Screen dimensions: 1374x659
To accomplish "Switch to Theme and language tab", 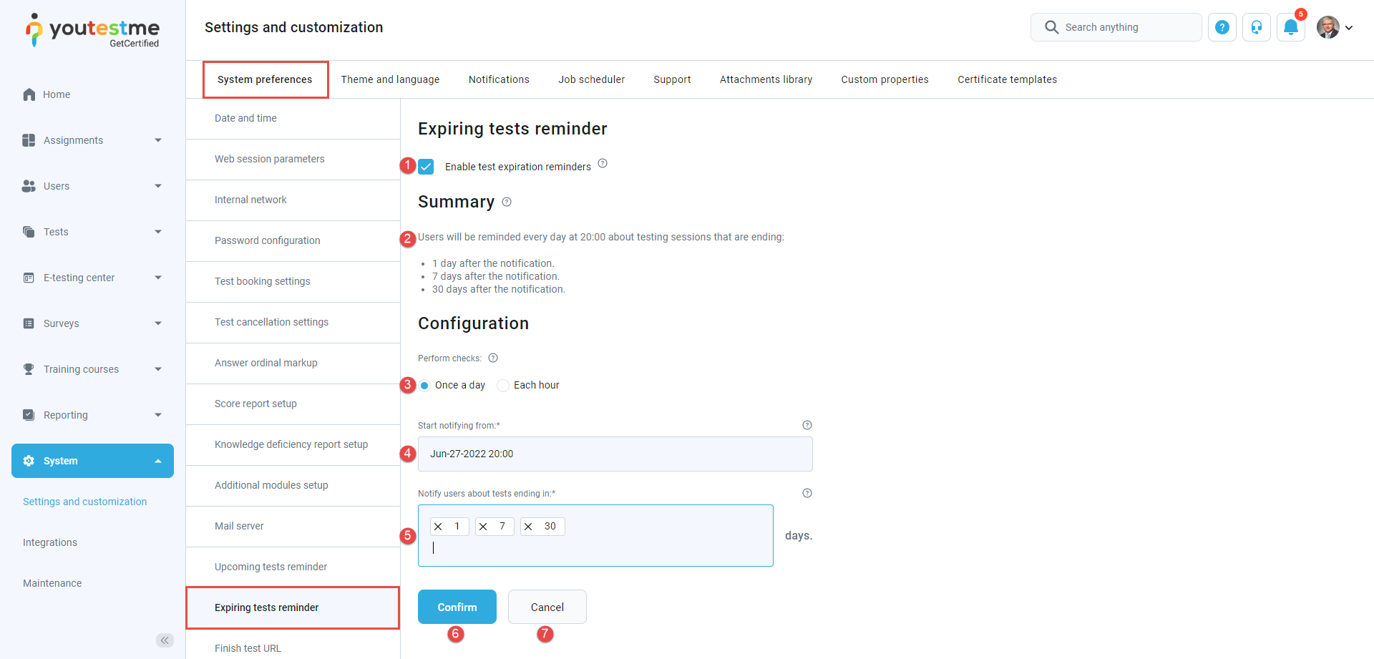I will pos(390,79).
